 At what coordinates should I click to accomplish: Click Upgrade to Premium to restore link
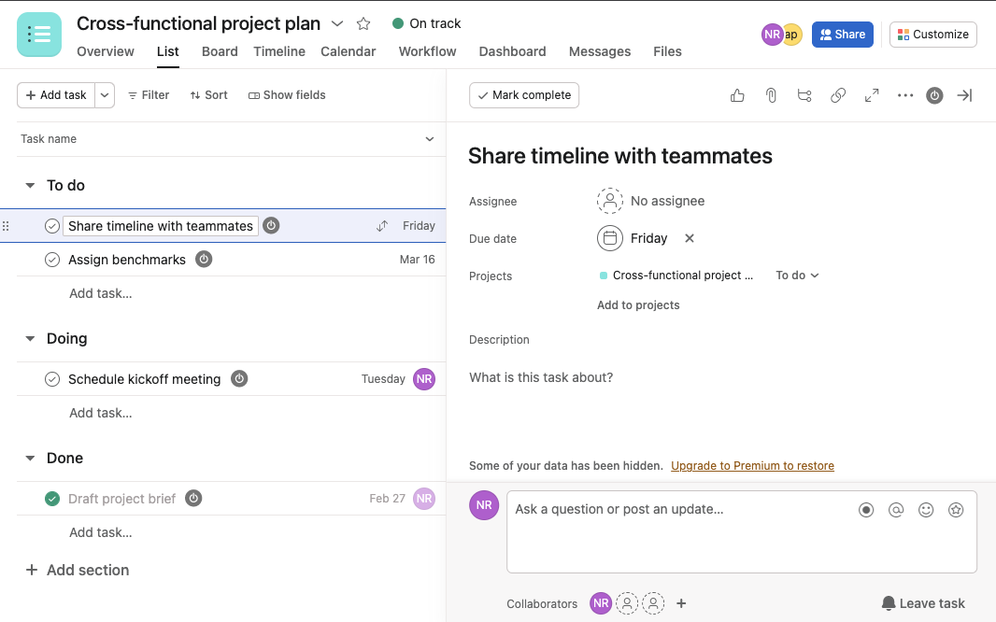752,466
